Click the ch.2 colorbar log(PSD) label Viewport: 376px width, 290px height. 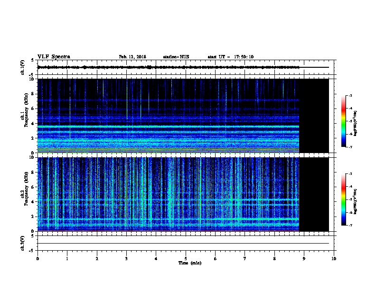click(x=355, y=201)
